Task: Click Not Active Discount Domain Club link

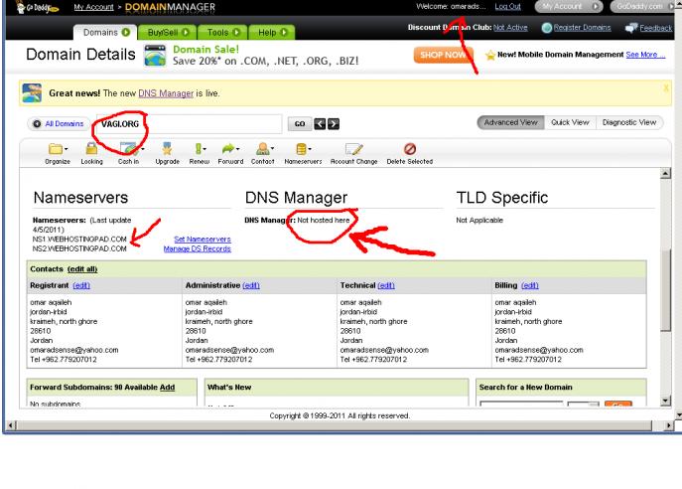Action: 510,28
